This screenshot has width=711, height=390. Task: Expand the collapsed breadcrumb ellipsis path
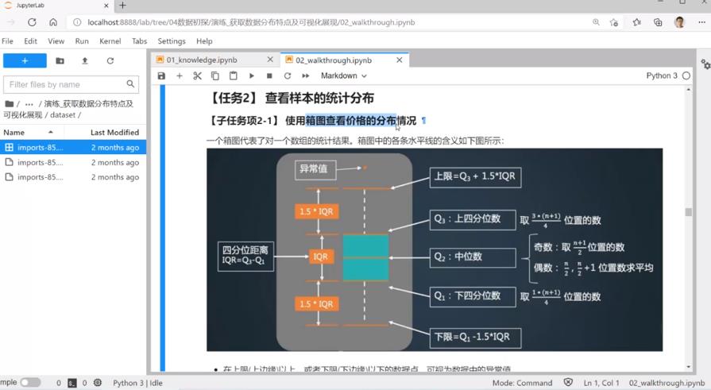29,104
